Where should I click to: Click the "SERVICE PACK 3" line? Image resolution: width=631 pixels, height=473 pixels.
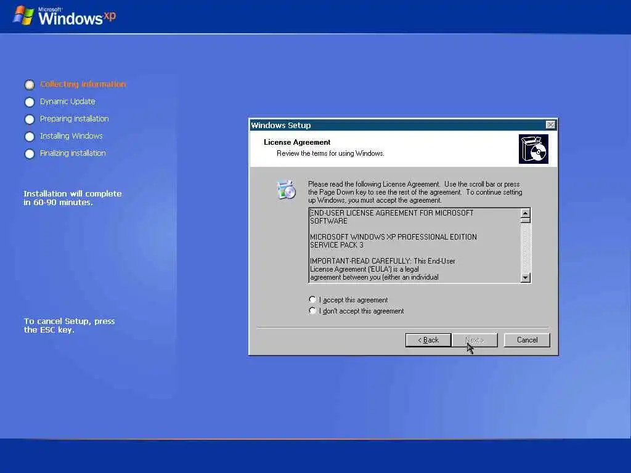[x=336, y=245]
